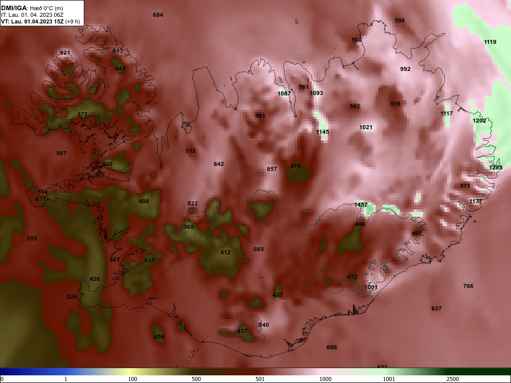Screen dimensions: 511x383
Task: Click the map value 555
Action: point(32,238)
